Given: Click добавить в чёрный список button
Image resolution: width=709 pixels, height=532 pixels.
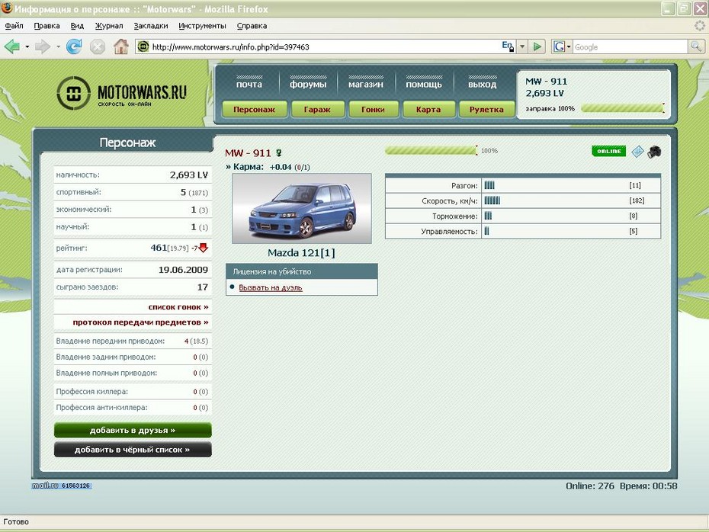Looking at the screenshot, I should [133, 449].
